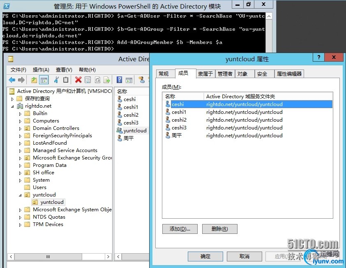This screenshot has width=346, height=268.
Task: Open Properties via the toolbar properties icon
Action: [88, 80]
